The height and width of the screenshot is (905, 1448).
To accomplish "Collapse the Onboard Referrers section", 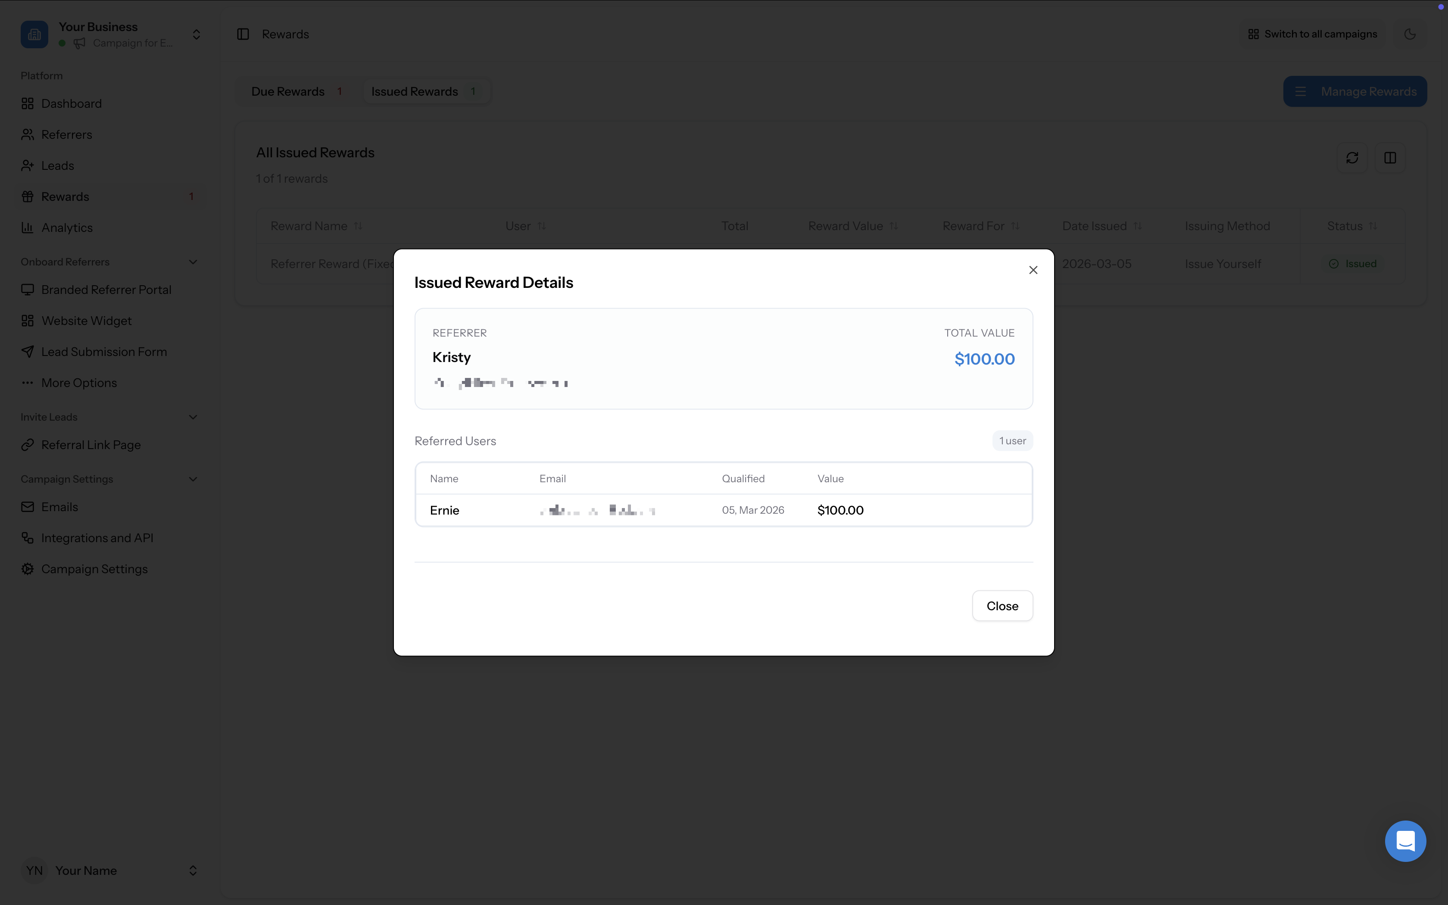I will pyautogui.click(x=192, y=262).
